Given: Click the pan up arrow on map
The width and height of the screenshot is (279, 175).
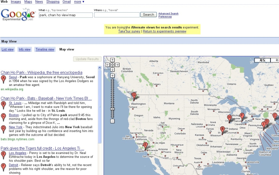Looking at the screenshot, I should [x=112, y=60].
